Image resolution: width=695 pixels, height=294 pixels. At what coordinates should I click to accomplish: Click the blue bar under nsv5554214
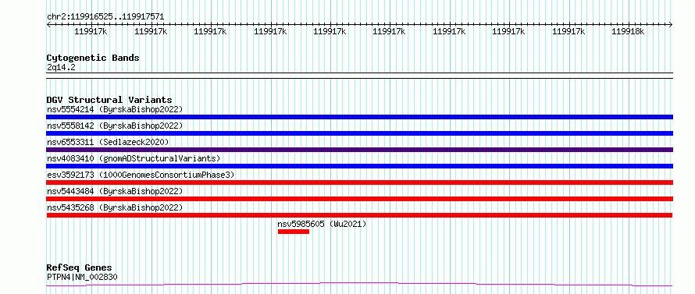tap(359, 117)
